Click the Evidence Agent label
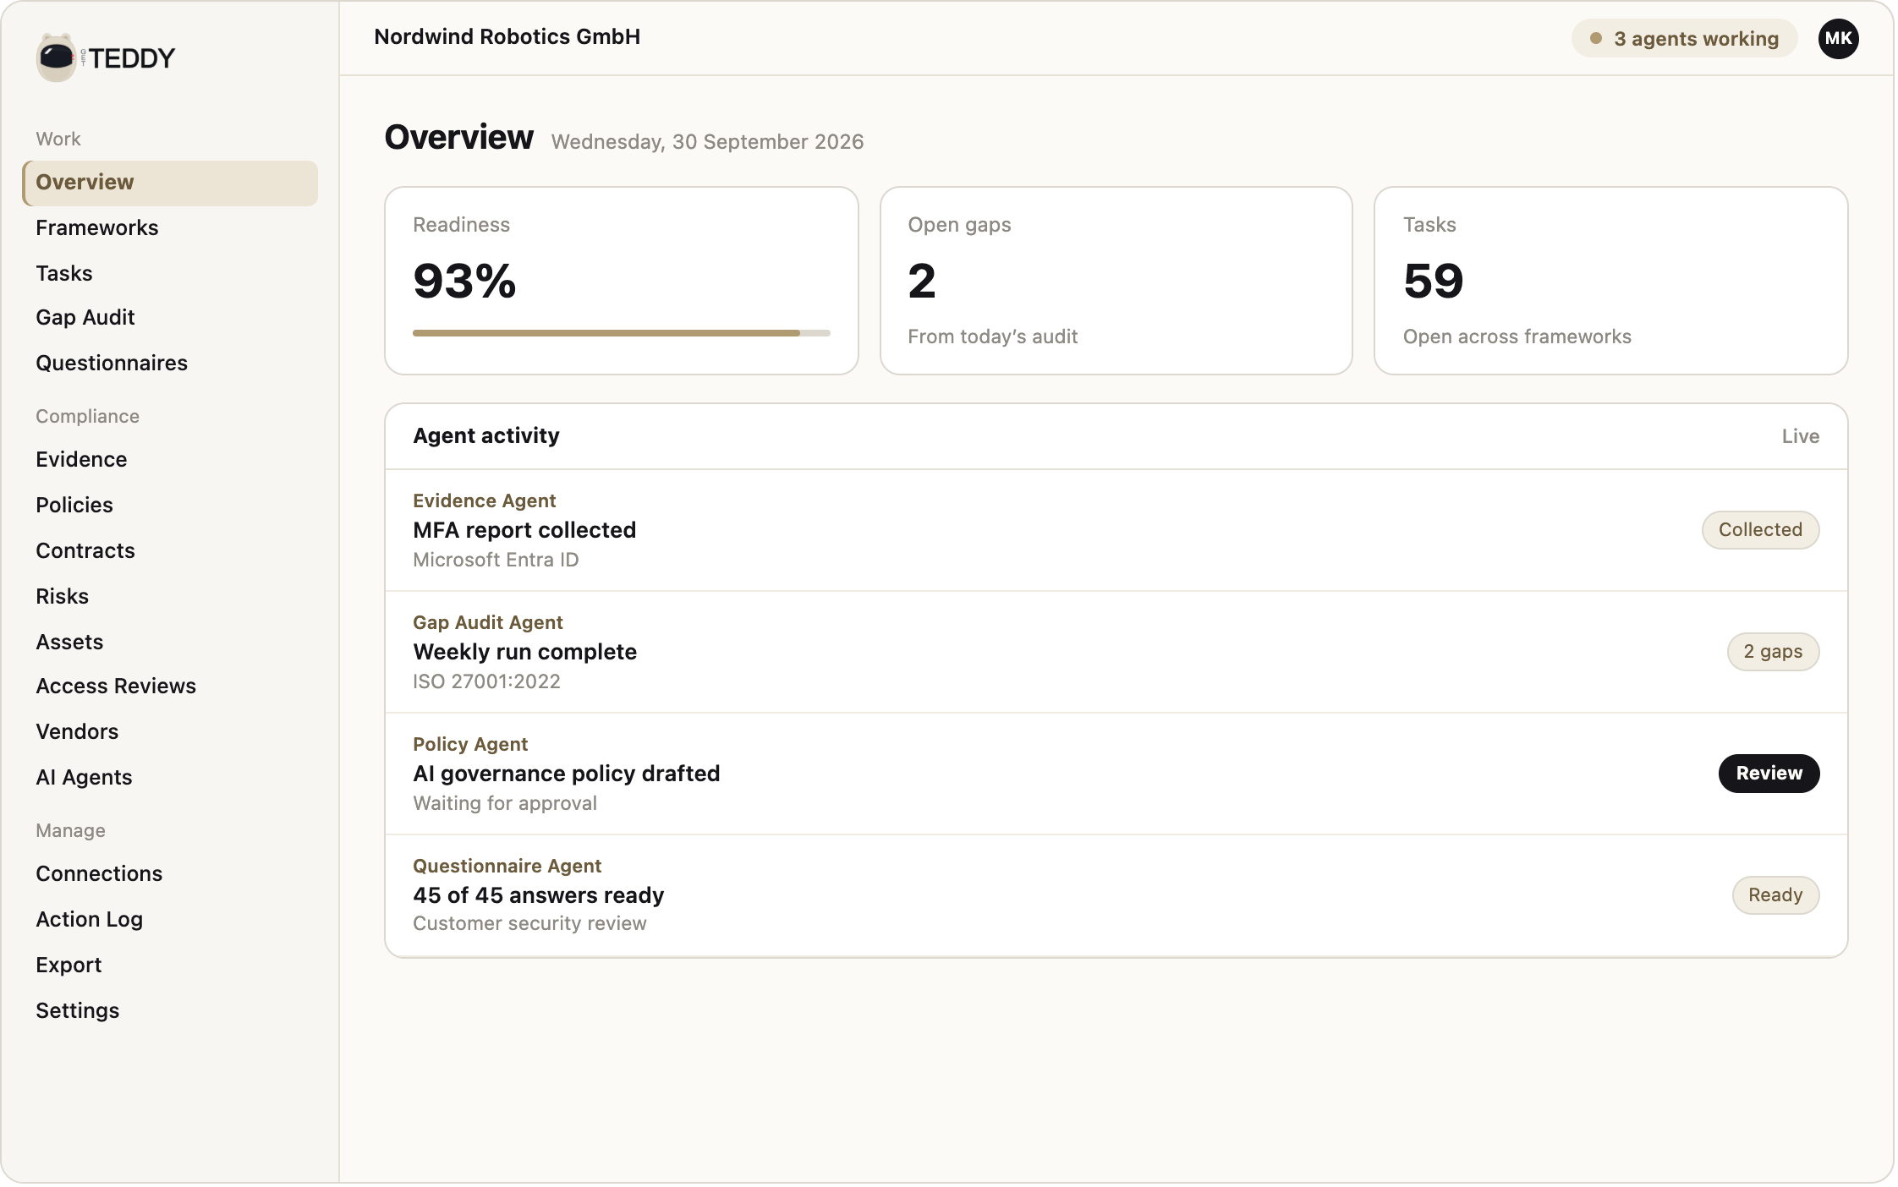The width and height of the screenshot is (1898, 1187). [x=484, y=501]
